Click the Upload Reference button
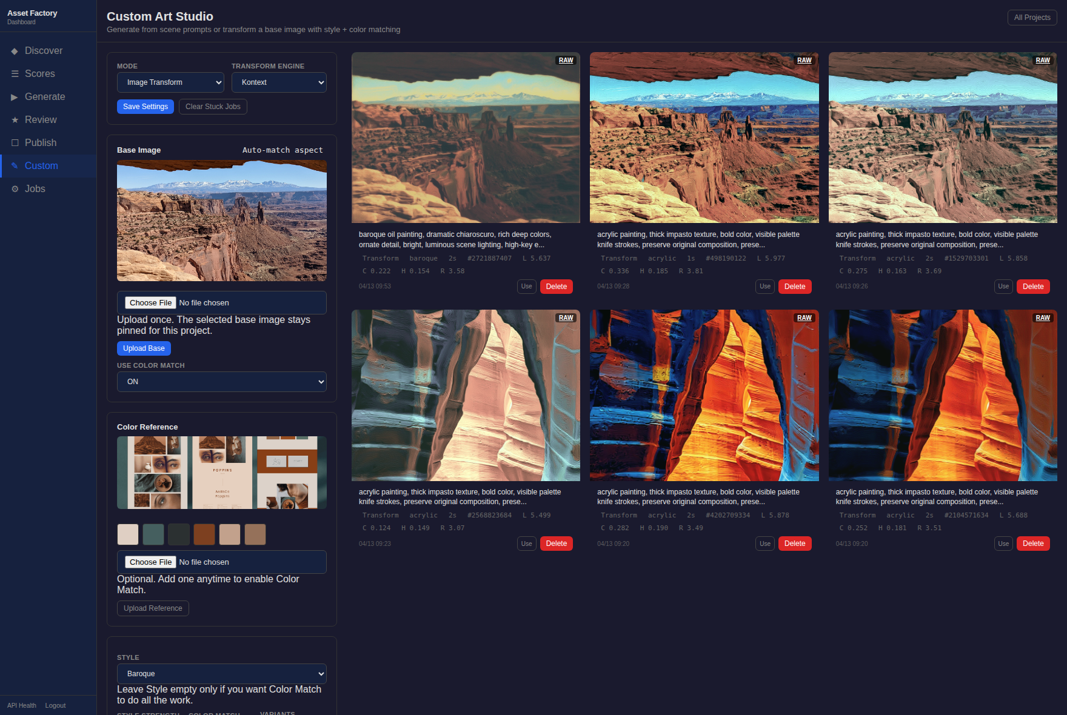Viewport: 1067px width, 715px height. (x=153, y=608)
